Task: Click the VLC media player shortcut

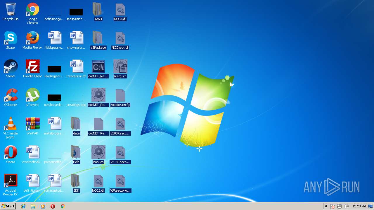Action: 11,128
